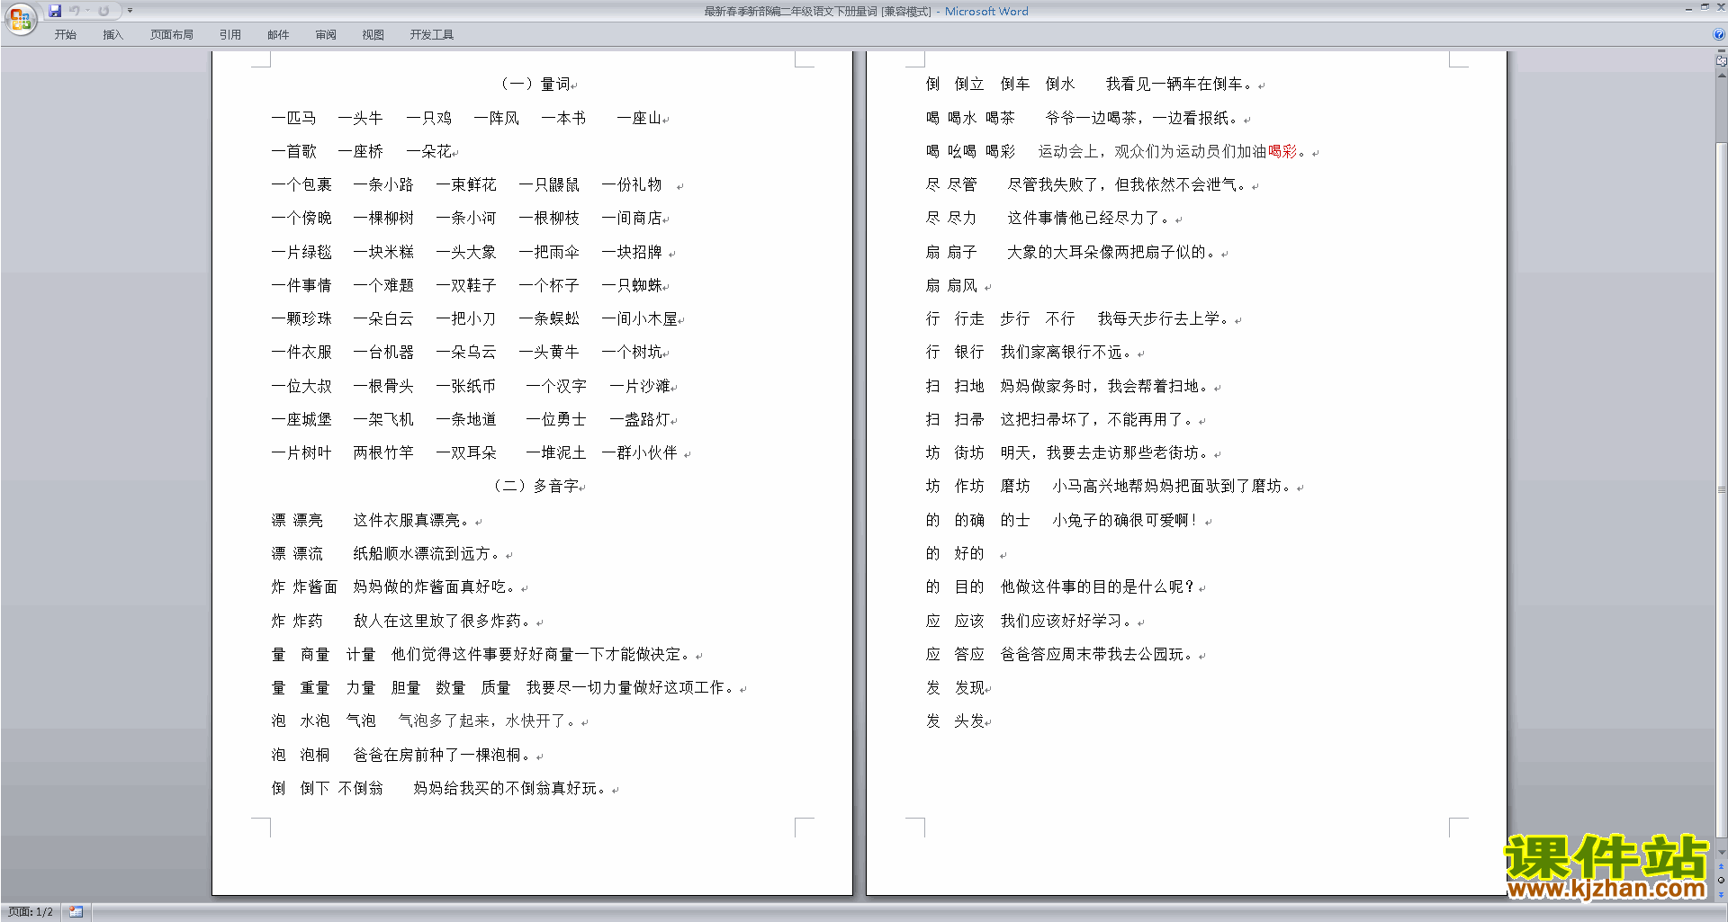
Task: Open the Office button menu
Action: [x=20, y=18]
